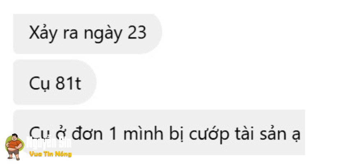
Task: Click the word "ngày" in the first message
Action: point(103,35)
